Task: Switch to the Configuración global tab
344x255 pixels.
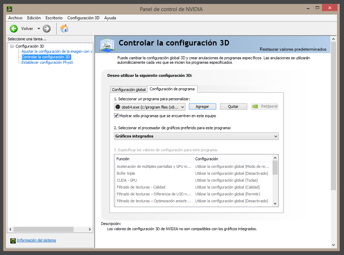Action: pos(129,90)
